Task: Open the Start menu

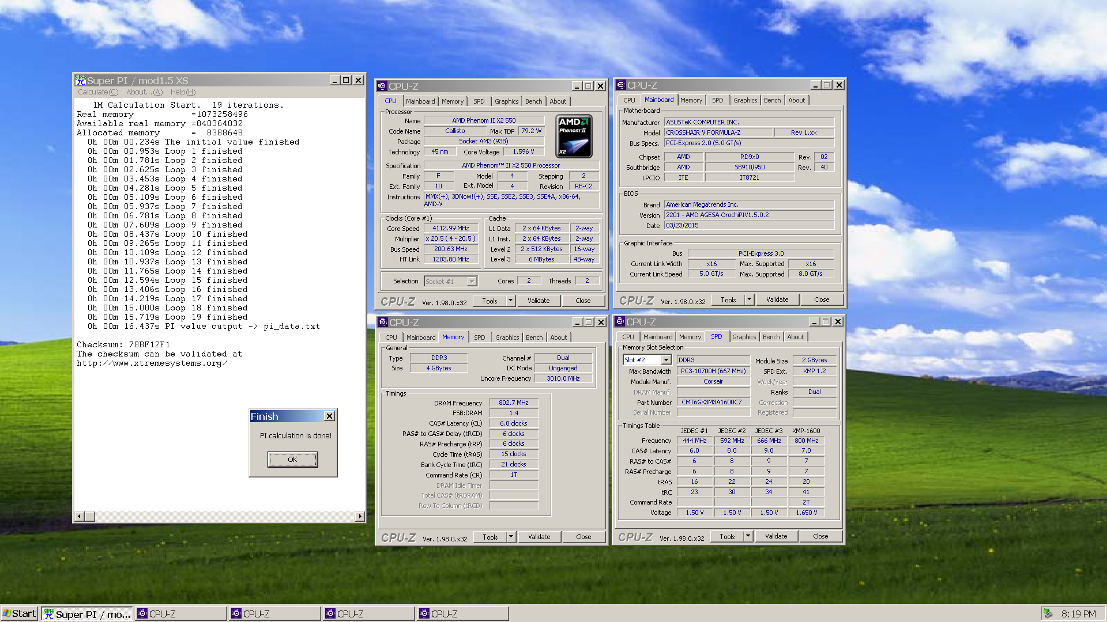Action: 19,613
